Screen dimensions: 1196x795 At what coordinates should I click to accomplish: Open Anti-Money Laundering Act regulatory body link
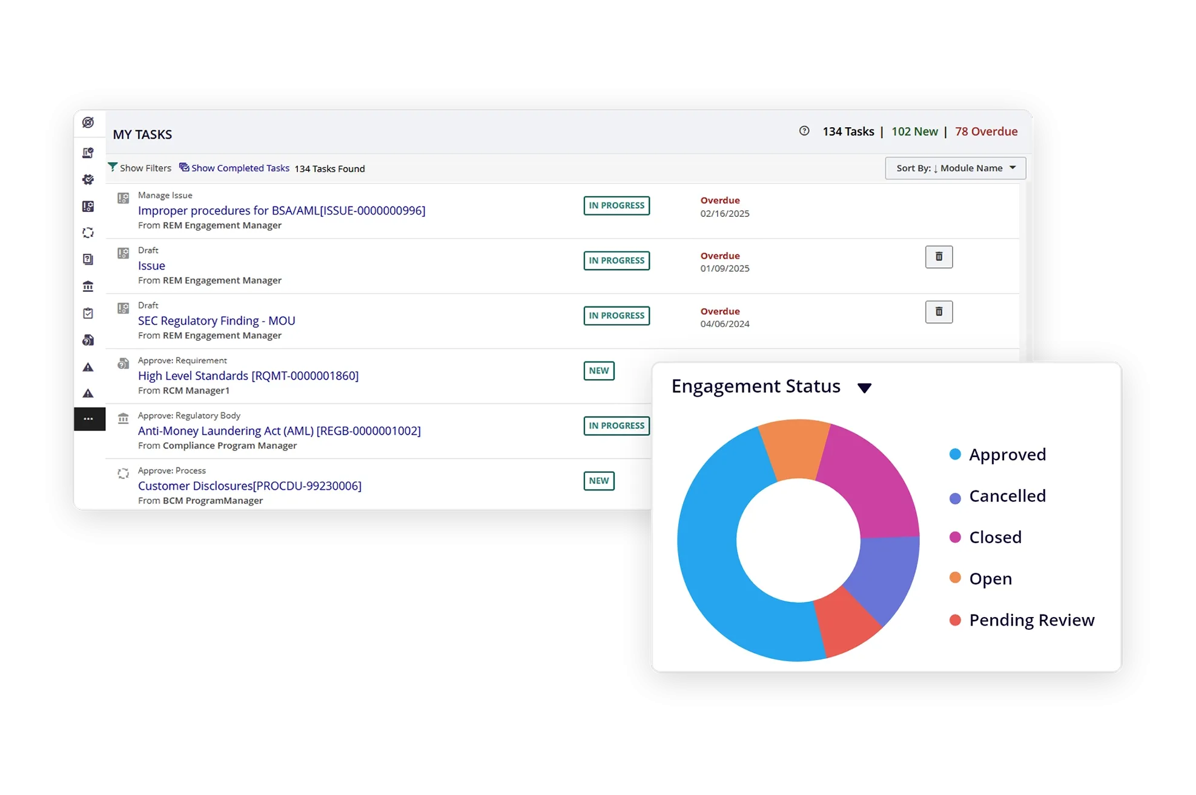(279, 431)
